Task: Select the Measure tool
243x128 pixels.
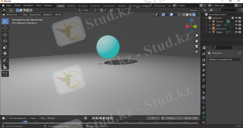Action: 5,67
